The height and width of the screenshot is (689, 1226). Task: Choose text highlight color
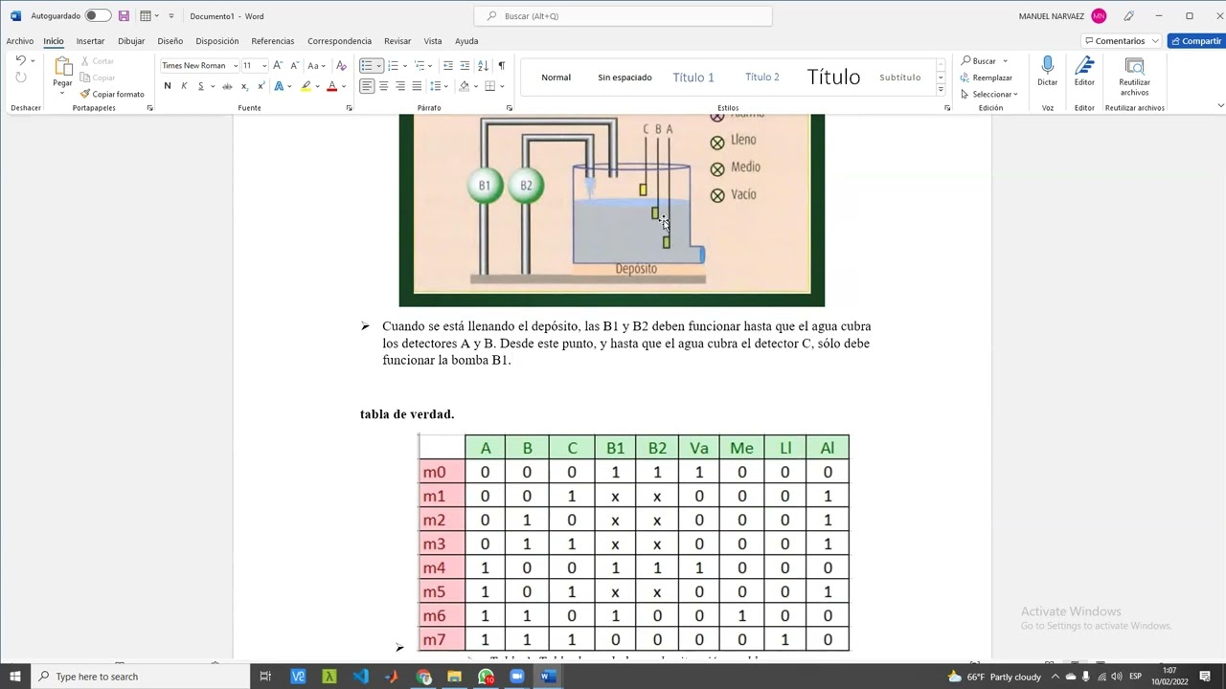point(306,86)
